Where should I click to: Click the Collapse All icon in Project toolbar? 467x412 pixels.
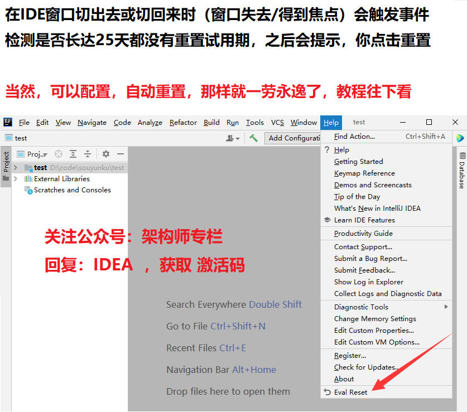[88, 154]
